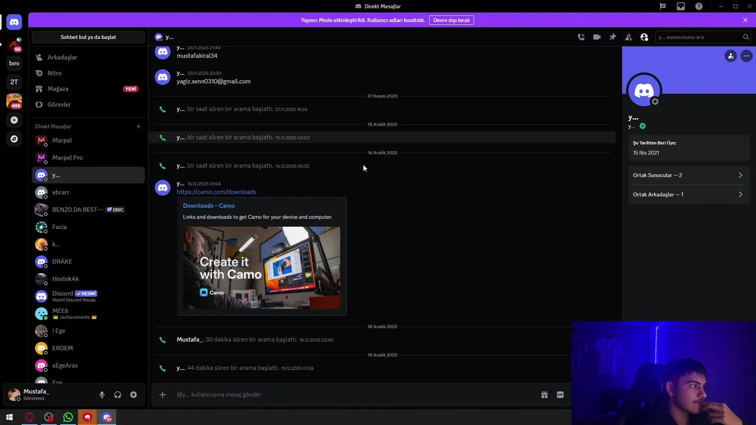The image size is (756, 425).
Task: Open the GIF picker
Action: click(560, 395)
